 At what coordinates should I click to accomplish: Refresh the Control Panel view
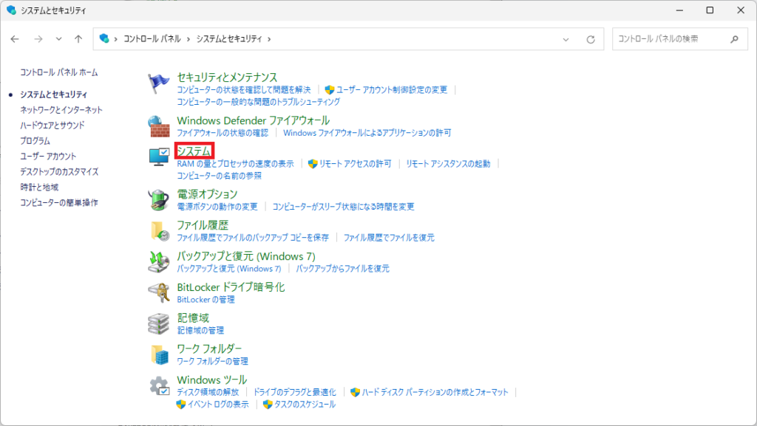pyautogui.click(x=591, y=40)
